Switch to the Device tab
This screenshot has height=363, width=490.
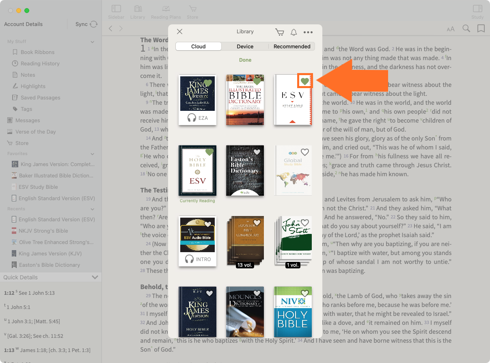click(245, 46)
